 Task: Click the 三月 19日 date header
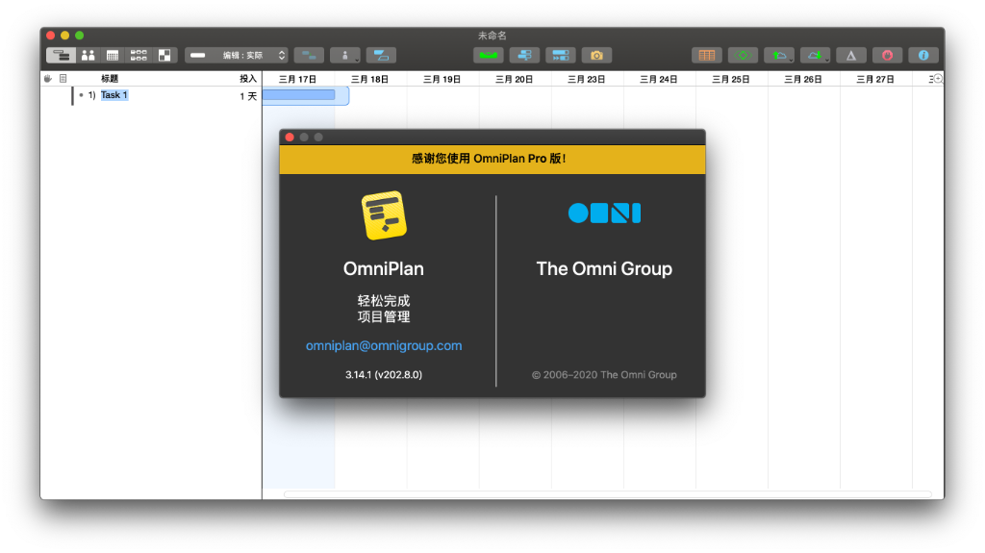click(442, 79)
